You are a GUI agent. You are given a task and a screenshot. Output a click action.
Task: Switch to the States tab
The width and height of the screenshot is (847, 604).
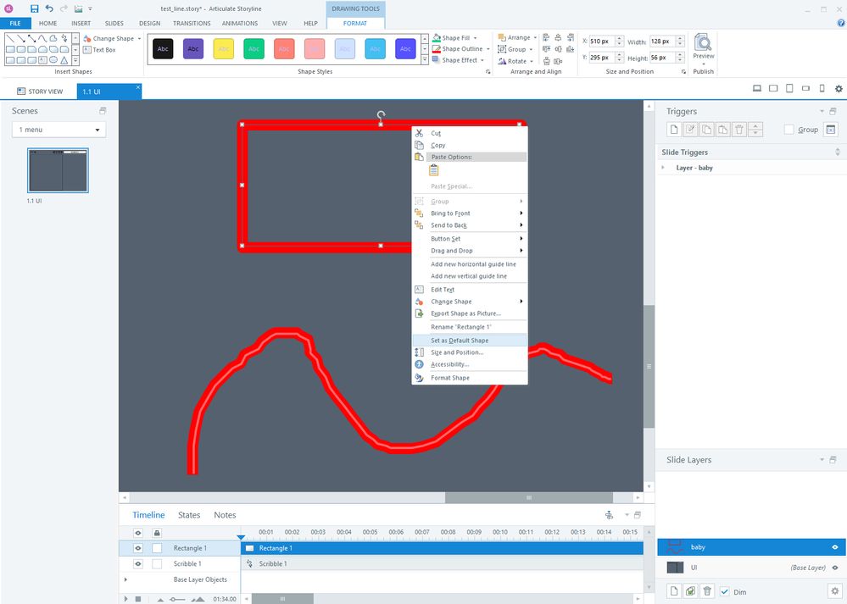[x=189, y=515]
